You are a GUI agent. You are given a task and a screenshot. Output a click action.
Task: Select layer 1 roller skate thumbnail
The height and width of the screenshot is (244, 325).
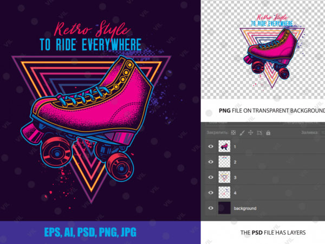click(x=224, y=146)
